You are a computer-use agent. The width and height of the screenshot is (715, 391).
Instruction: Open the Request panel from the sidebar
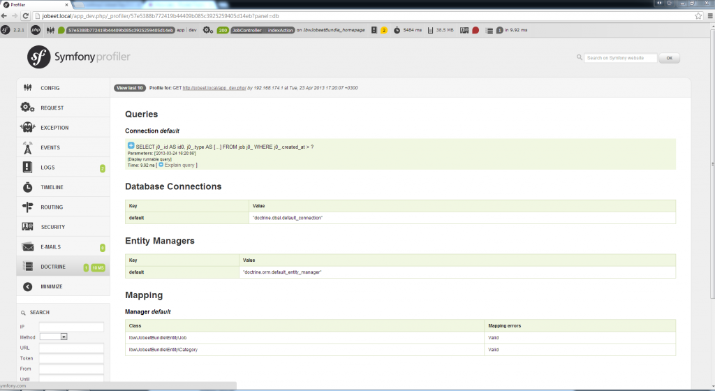[x=63, y=108]
